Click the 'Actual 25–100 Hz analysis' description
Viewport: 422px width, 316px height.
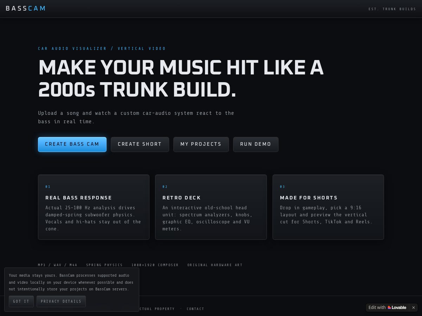93,218
